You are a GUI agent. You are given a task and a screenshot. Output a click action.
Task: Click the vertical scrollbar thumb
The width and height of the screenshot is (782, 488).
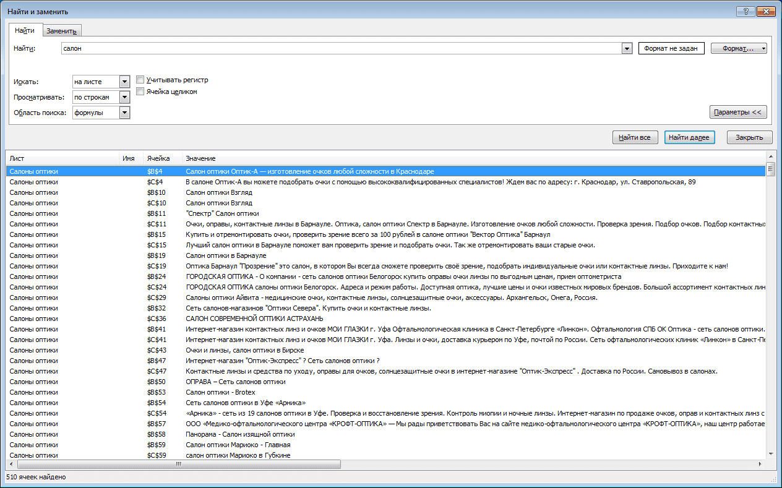coord(771,169)
